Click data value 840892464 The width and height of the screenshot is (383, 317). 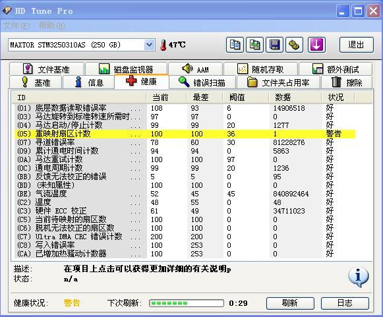(x=291, y=194)
